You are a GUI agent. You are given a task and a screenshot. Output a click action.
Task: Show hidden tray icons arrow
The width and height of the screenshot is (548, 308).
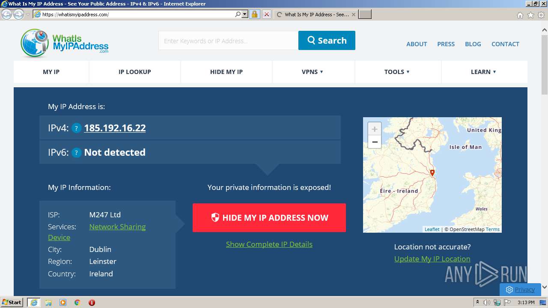[477, 302]
